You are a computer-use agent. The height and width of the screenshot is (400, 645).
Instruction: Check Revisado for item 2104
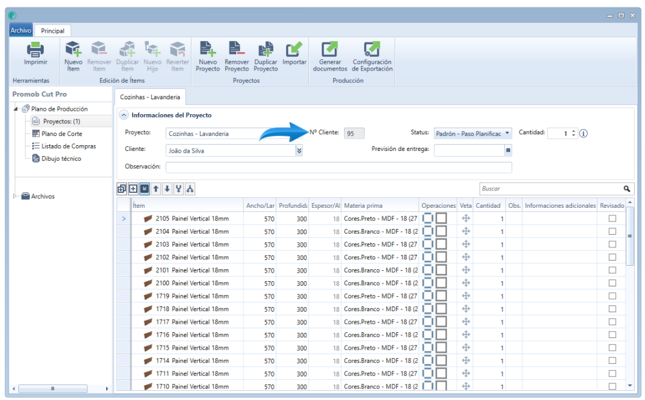tap(612, 231)
